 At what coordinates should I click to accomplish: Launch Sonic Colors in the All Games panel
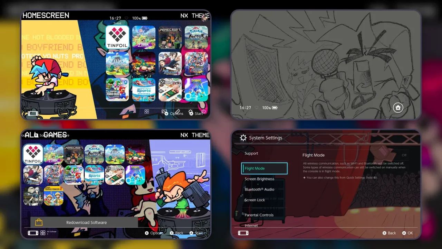[135, 175]
